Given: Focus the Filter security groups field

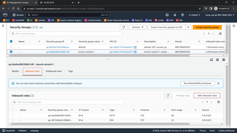Looking at the screenshot, I should (x=66, y=34).
